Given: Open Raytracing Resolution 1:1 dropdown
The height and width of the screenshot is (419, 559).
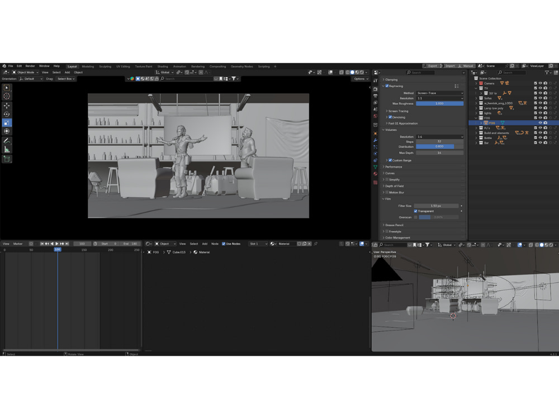Looking at the screenshot, I should tap(440, 98).
